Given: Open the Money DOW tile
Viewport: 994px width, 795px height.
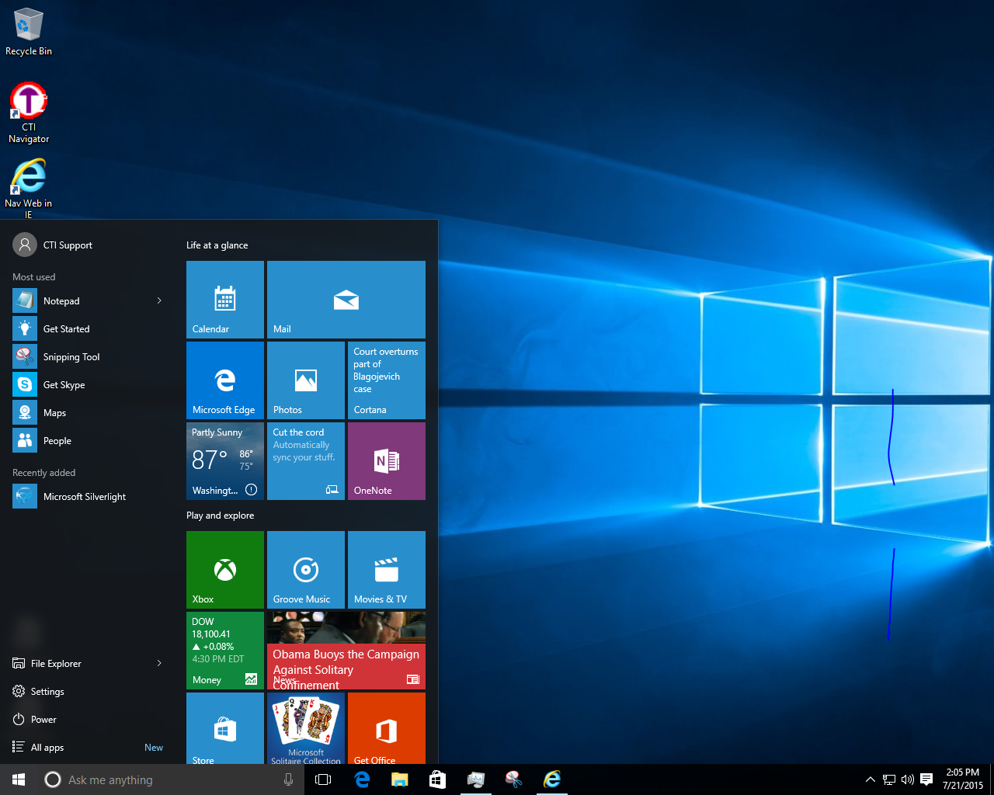Looking at the screenshot, I should click(x=225, y=651).
